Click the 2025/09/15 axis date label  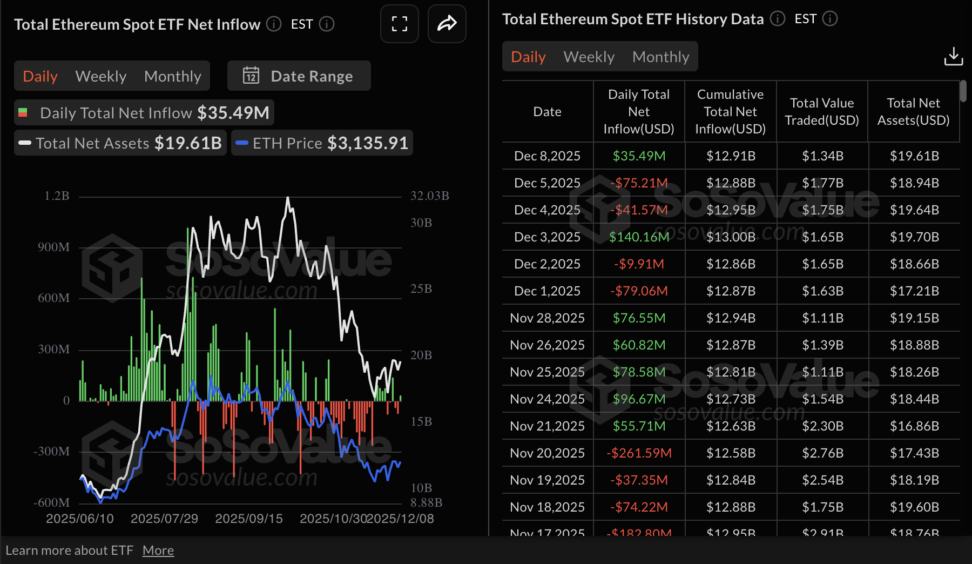point(249,518)
